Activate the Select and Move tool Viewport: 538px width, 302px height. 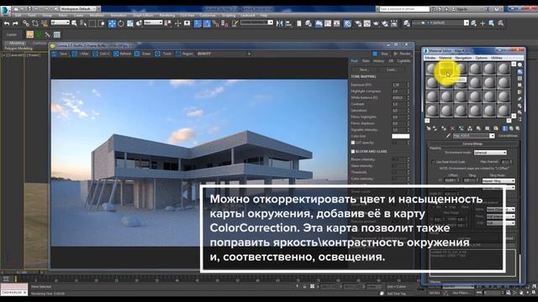(x=112, y=23)
